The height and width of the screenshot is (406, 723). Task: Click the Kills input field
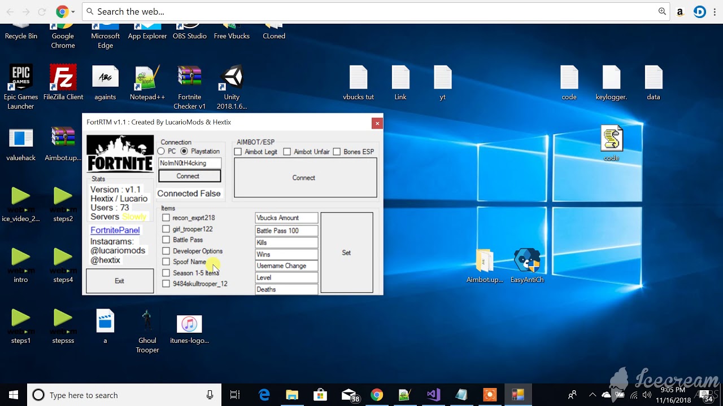[x=286, y=242]
